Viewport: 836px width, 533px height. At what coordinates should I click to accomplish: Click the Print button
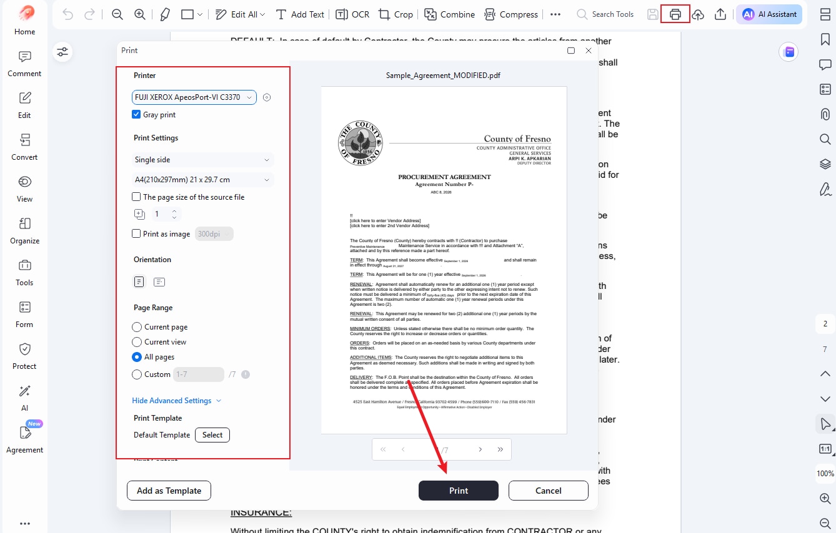tap(459, 491)
